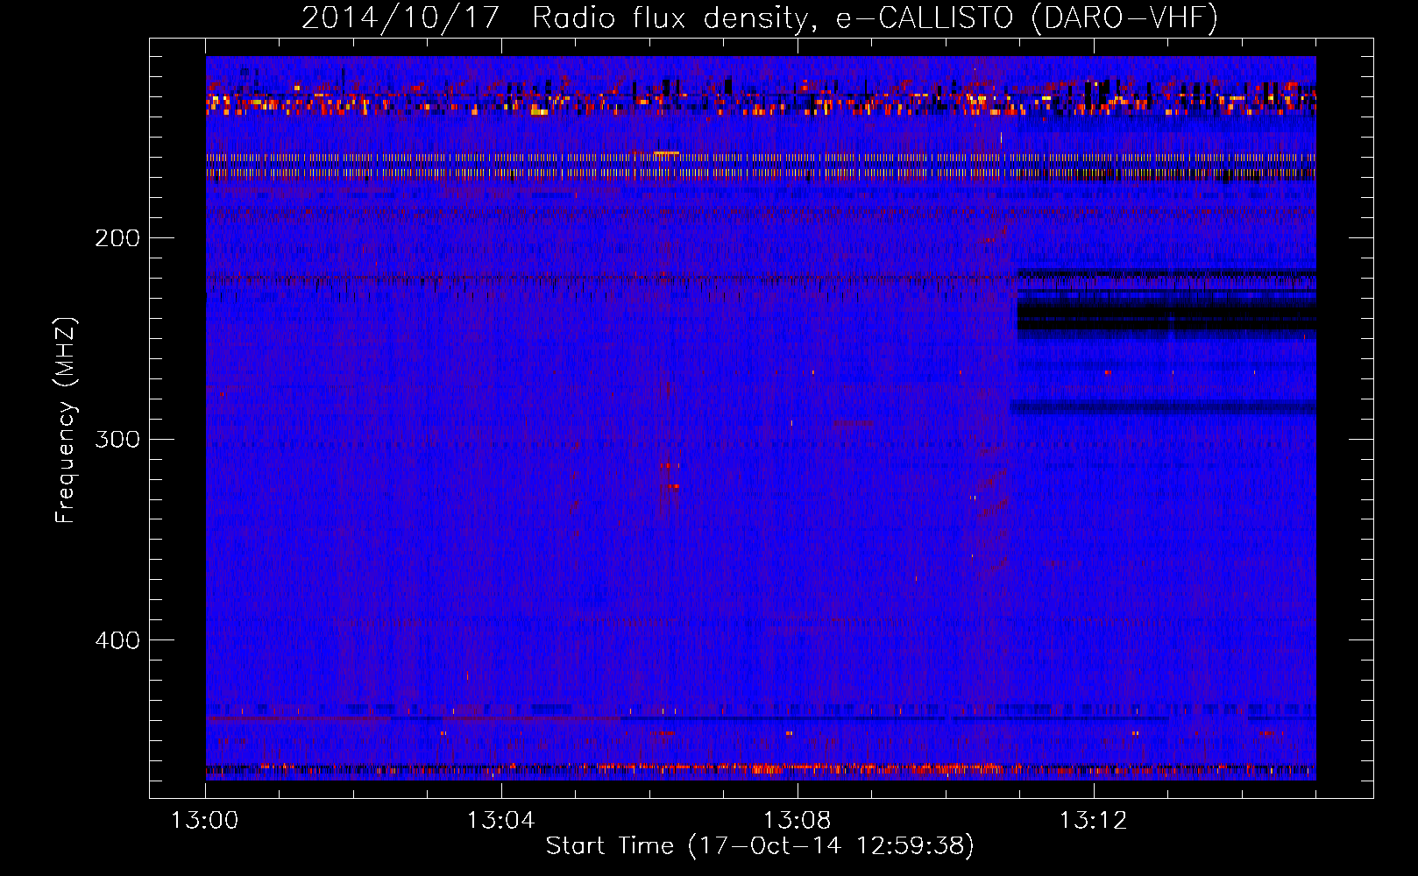Image resolution: width=1418 pixels, height=876 pixels.
Task: Click the "13:12" time tick label
Action: (x=1093, y=821)
